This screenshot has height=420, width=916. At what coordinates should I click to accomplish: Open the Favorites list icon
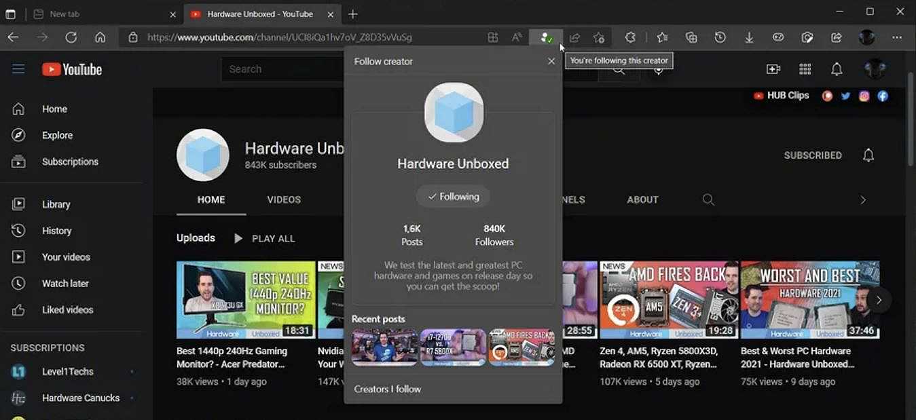662,38
